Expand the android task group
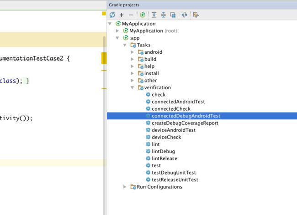This screenshot has width=297, height=215. 133,52
